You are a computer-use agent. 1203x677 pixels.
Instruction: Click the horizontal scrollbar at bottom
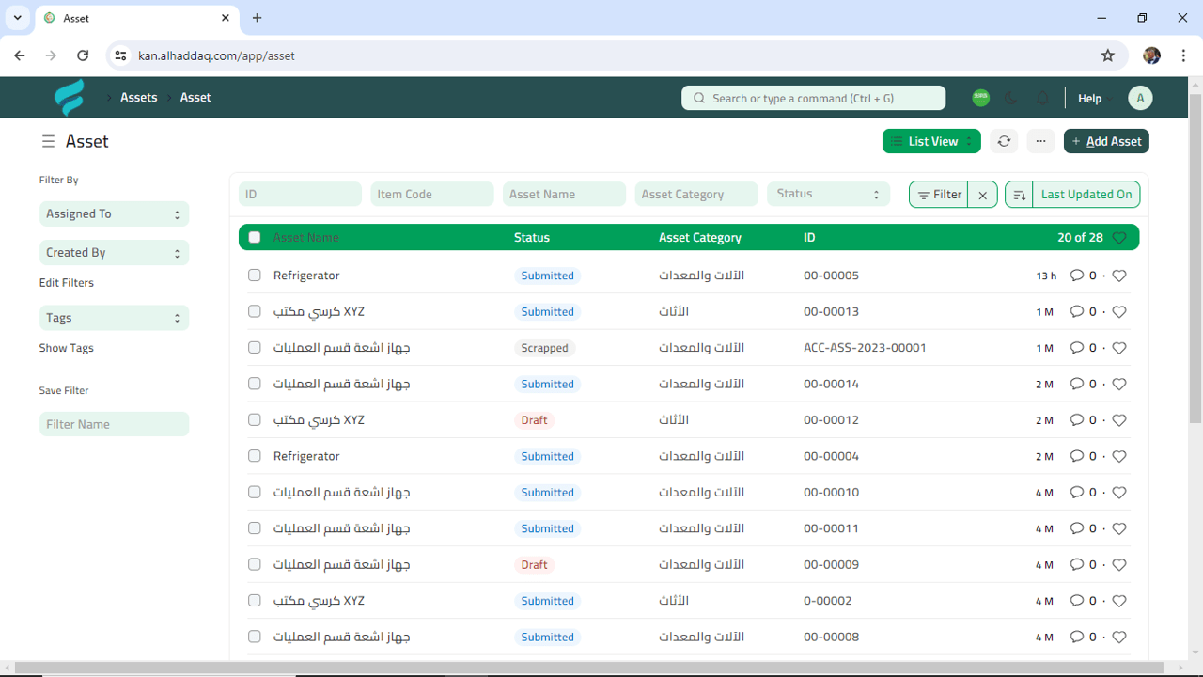tap(589, 669)
